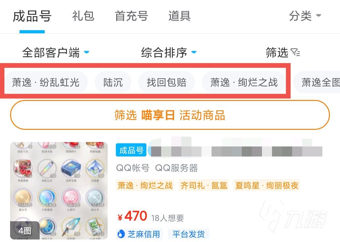Viewport: 340px width, 242px height.
Task: Click the 筛选喵享日活动商品 banner button
Action: click(170, 115)
